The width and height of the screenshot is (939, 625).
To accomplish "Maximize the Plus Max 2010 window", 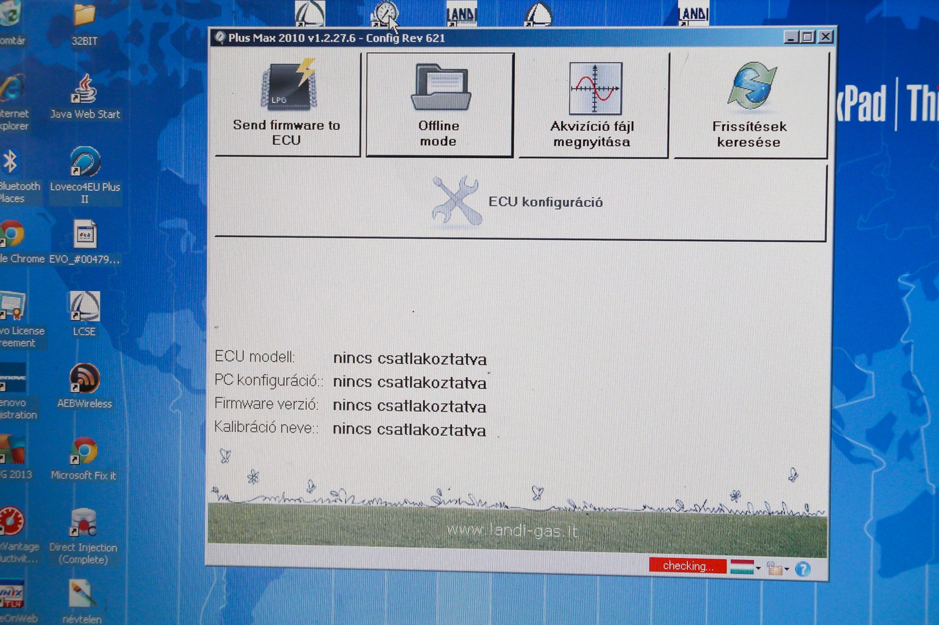I will [x=808, y=37].
